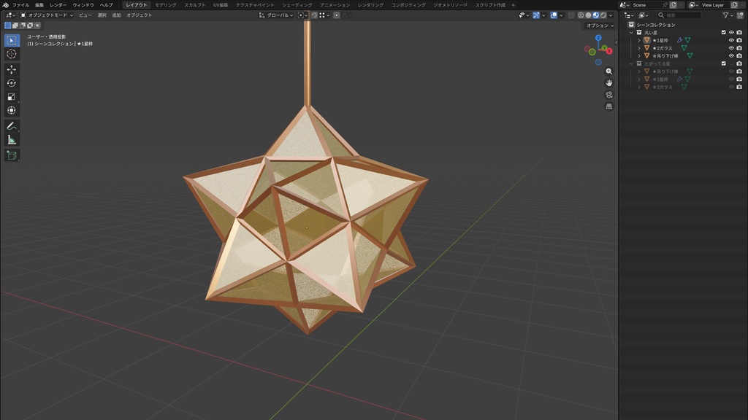Click the zoom magnifier viewport icon
748x420 pixels.
(609, 71)
